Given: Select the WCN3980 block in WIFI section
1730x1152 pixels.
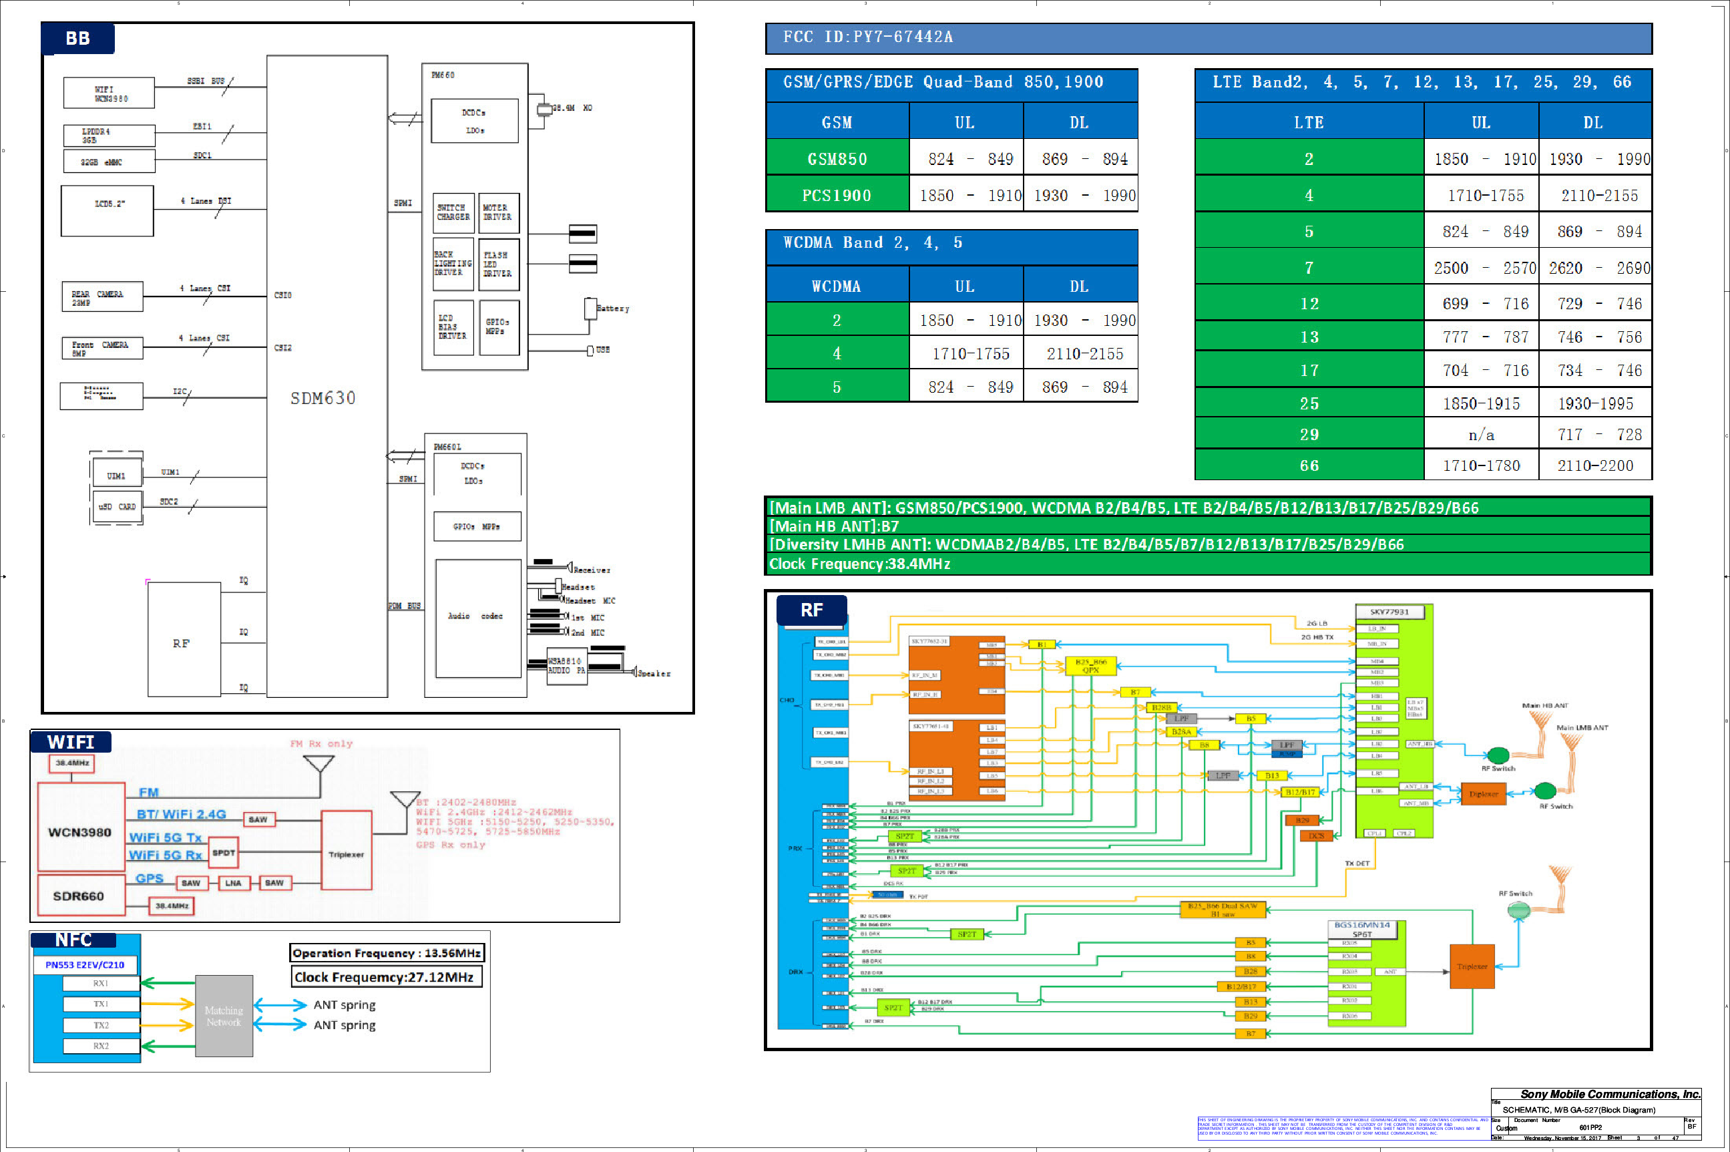Looking at the screenshot, I should coord(81,827).
